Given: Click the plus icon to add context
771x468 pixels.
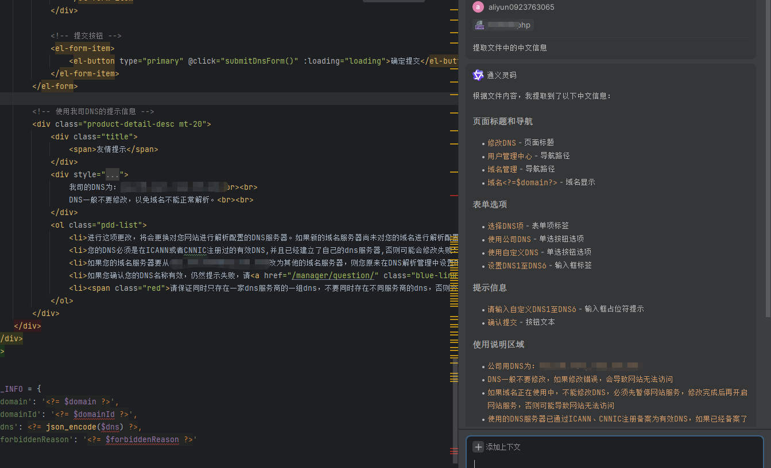Looking at the screenshot, I should coord(478,447).
